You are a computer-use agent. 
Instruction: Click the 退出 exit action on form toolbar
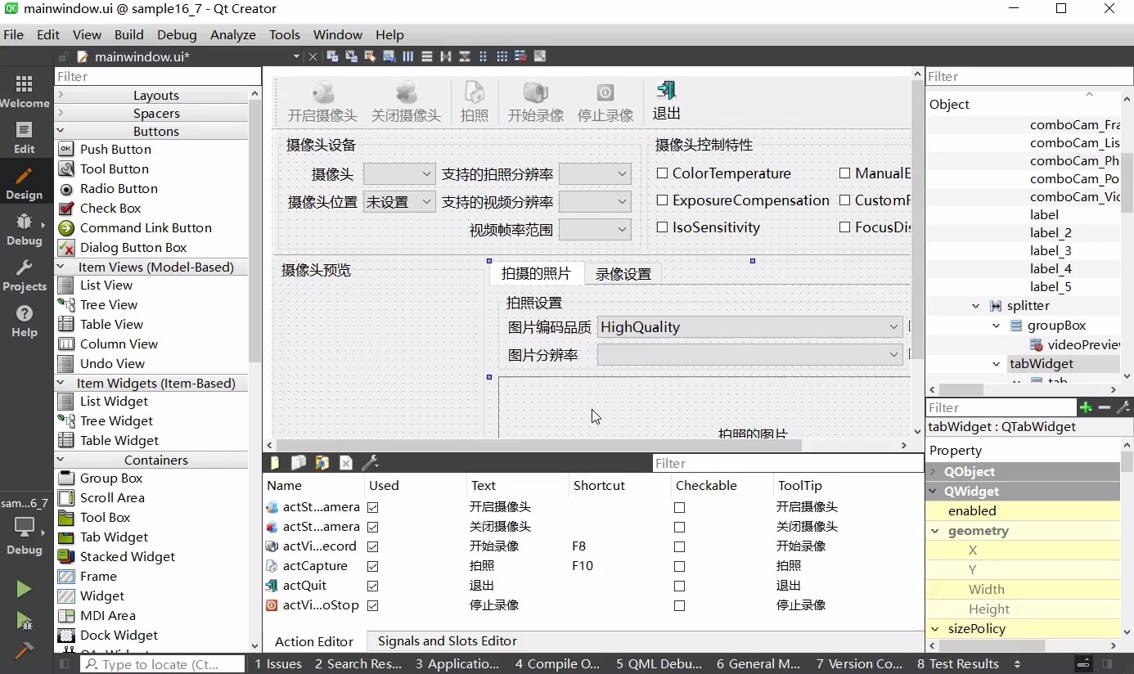(667, 101)
